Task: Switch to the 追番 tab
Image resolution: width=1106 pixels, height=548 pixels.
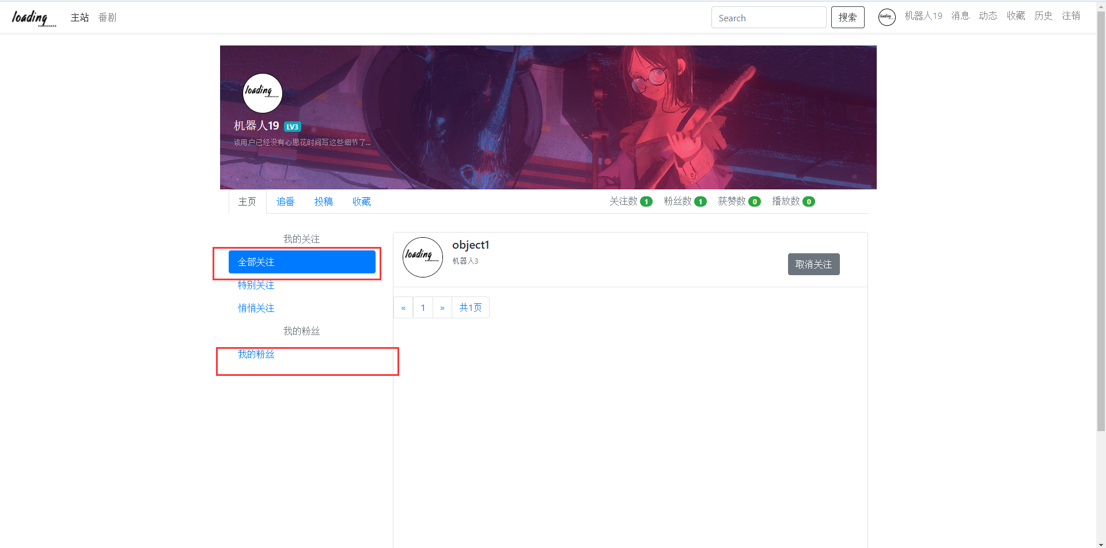Action: click(285, 201)
